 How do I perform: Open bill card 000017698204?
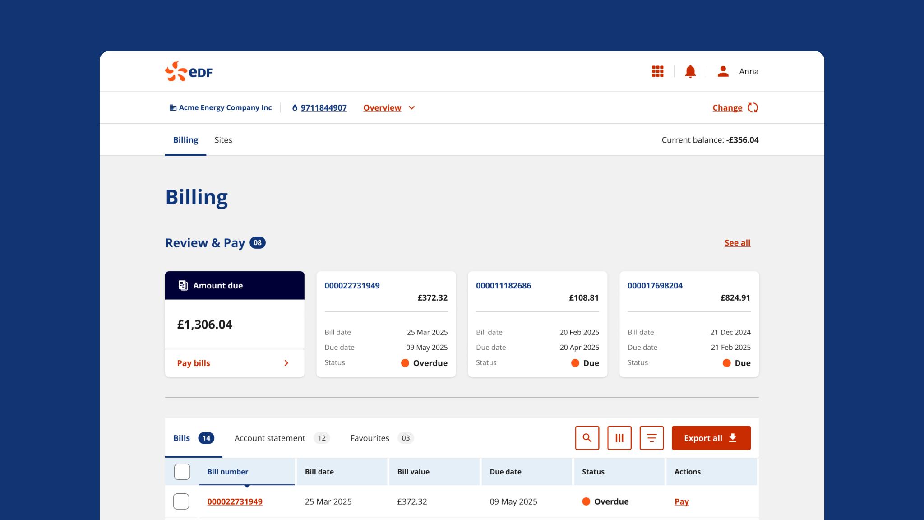tap(689, 324)
